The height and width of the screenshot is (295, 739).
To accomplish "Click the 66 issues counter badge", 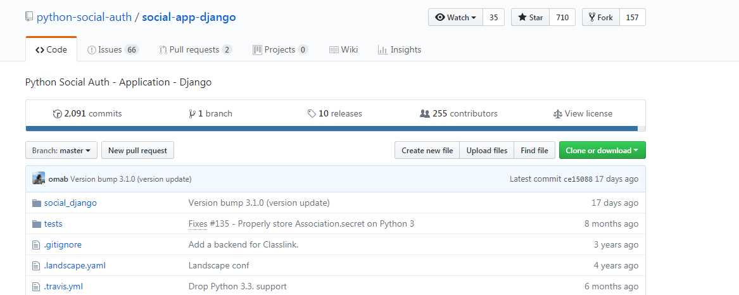I will (x=132, y=49).
